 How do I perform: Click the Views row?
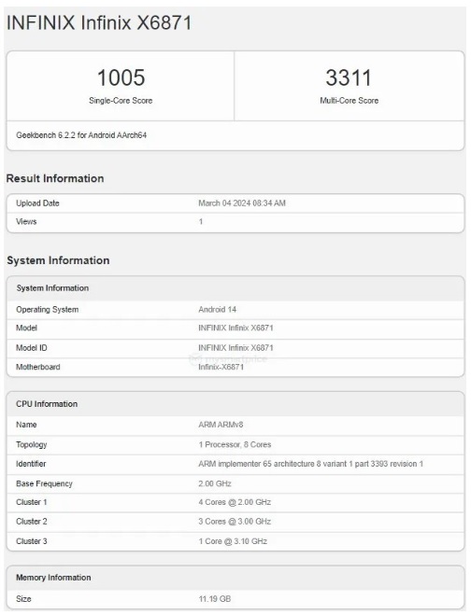click(x=235, y=222)
